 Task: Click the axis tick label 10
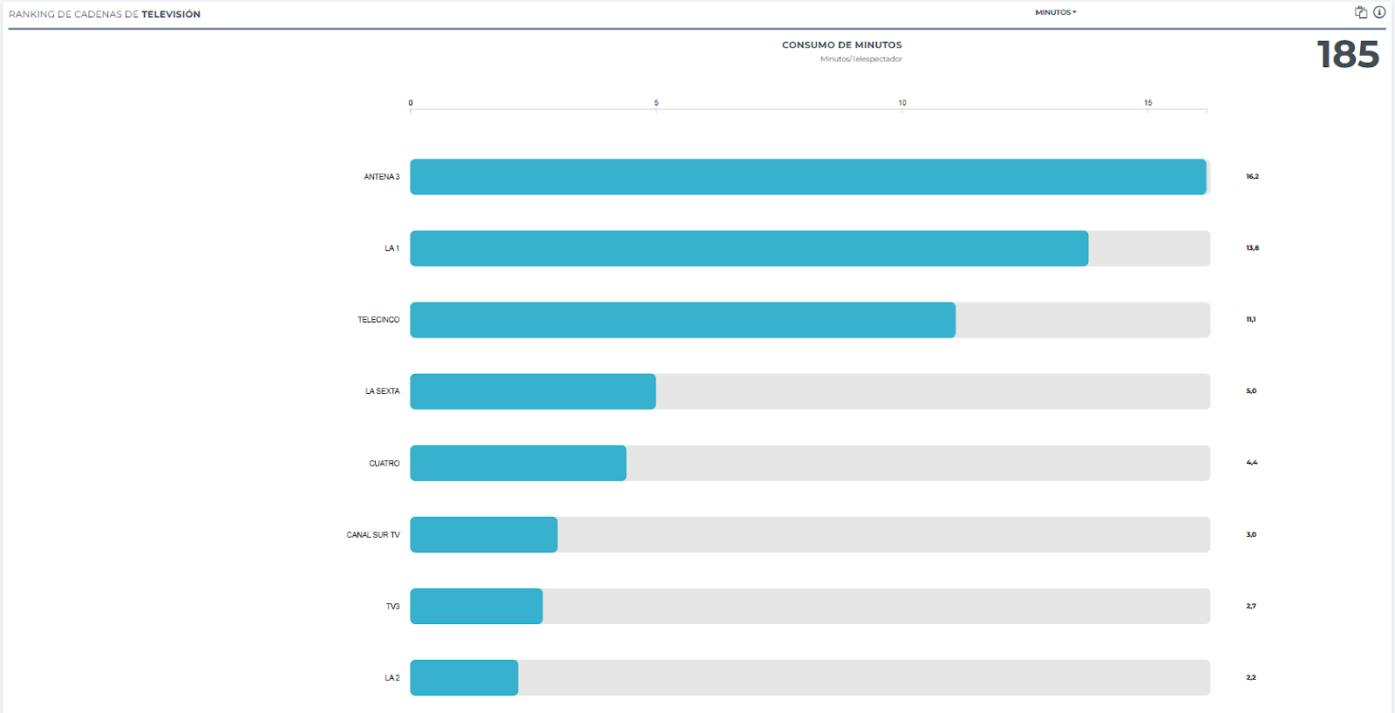pos(902,103)
